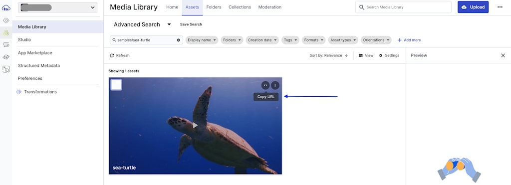This screenshot has height=185, width=511.
Task: Click the Search Media Library field
Action: tap(403, 7)
